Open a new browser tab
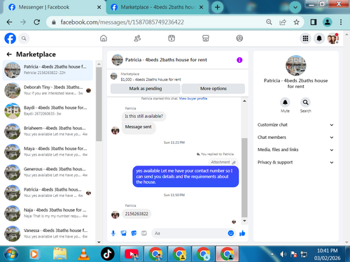 point(217,7)
